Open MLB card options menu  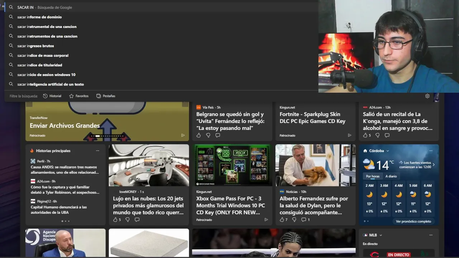coord(431,235)
